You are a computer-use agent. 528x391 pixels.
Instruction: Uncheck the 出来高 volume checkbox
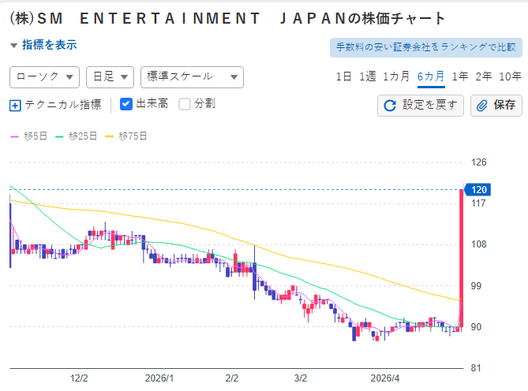126,104
